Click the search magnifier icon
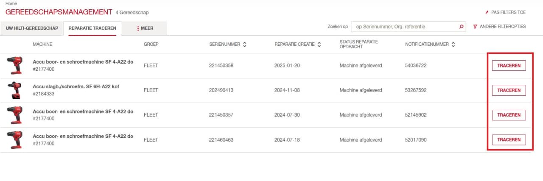The image size is (543, 181). coord(462,27)
